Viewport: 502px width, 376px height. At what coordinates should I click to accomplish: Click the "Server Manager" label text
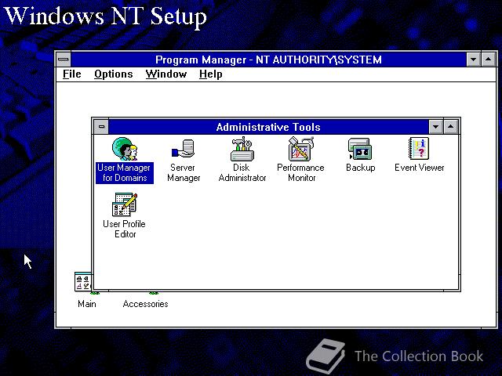point(183,172)
